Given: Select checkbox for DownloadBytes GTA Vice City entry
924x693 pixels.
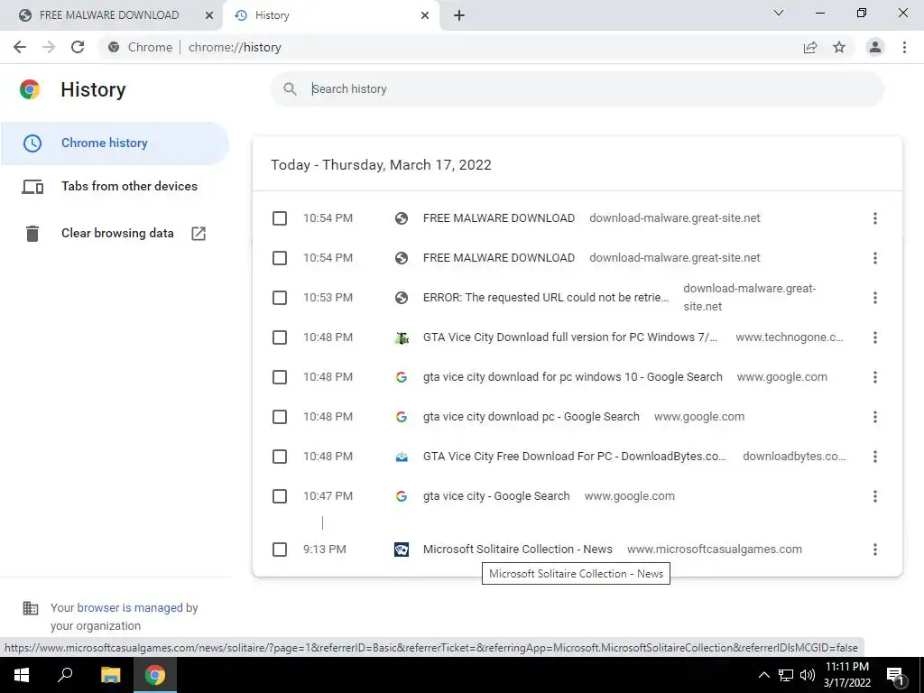Looking at the screenshot, I should click(280, 457).
